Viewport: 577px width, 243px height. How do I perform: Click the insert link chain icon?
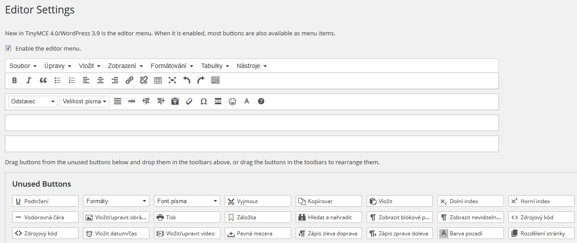pyautogui.click(x=129, y=81)
